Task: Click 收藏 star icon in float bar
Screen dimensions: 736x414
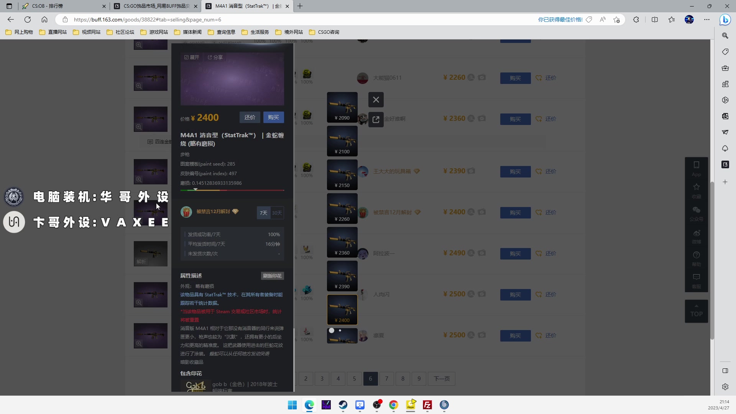Action: click(696, 191)
